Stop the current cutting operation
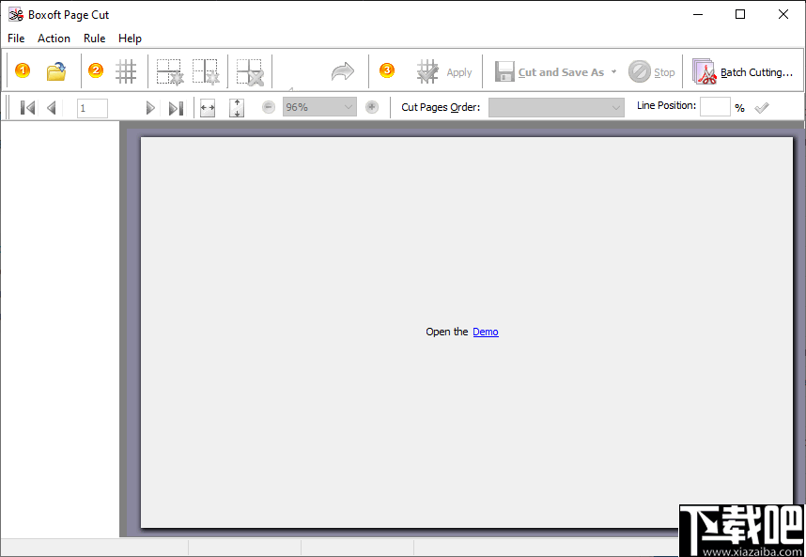The width and height of the screenshot is (806, 557). click(x=652, y=71)
